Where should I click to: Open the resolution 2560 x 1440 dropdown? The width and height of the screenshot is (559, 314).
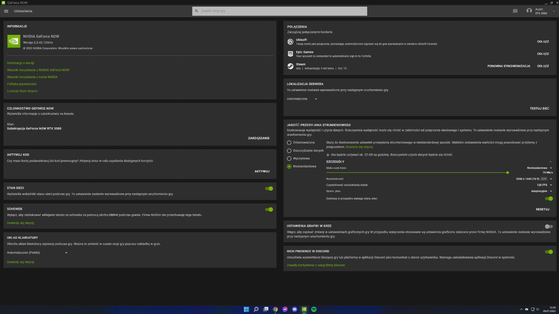click(534, 179)
